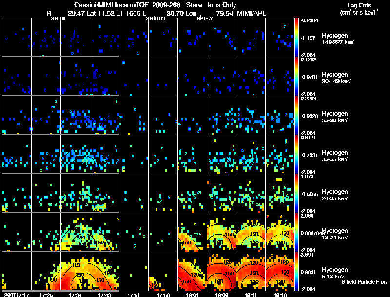Open the 13-24 keV image panel at 17:43
390x297 pixels.
[104, 232]
